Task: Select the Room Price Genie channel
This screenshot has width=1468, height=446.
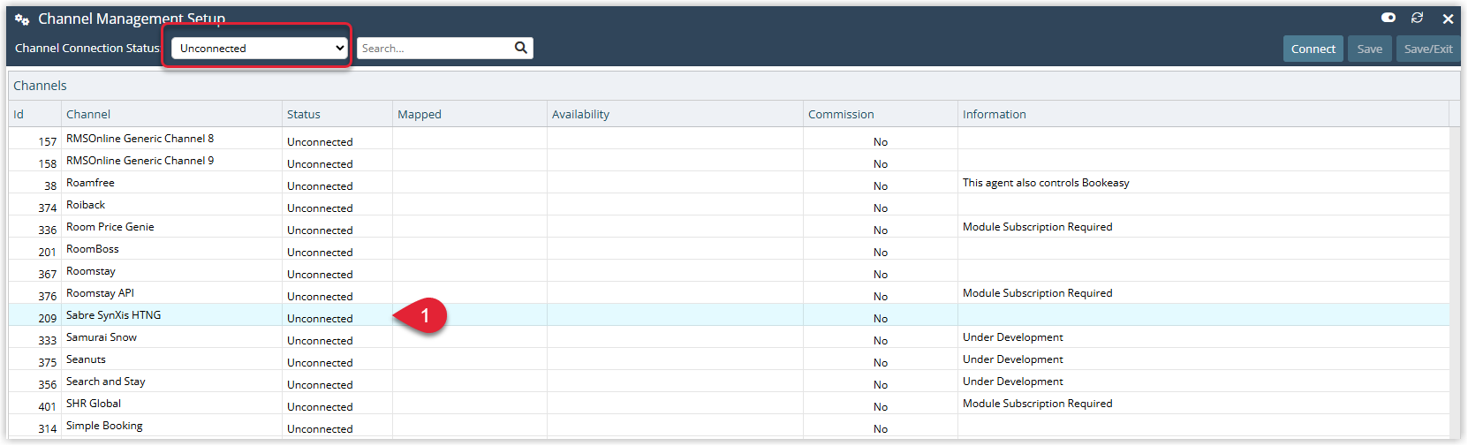Action: (729, 227)
